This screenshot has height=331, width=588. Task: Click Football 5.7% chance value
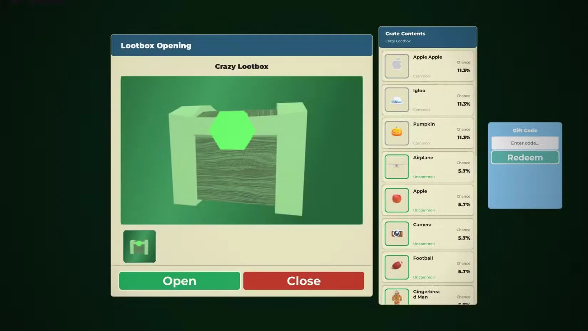(464, 272)
